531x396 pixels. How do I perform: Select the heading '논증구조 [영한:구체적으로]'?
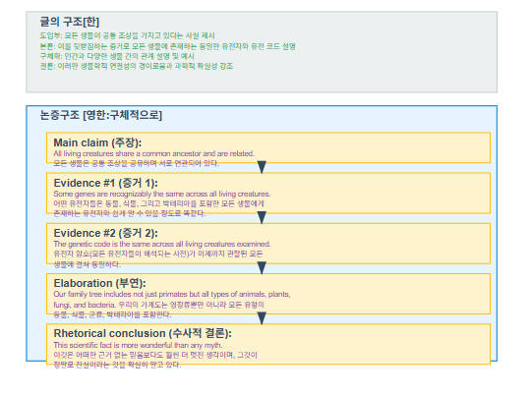click(101, 115)
